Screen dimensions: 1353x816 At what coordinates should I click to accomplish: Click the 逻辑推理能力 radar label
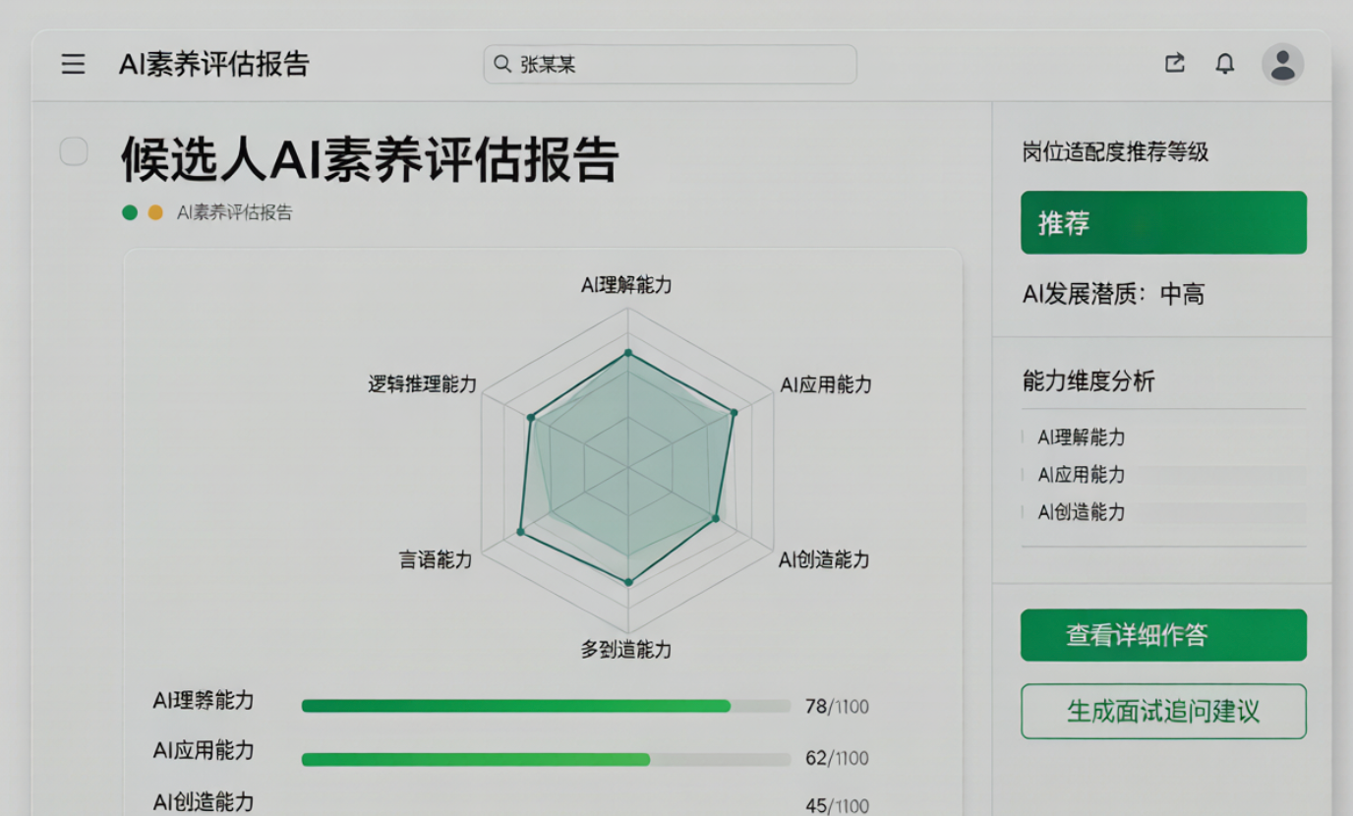(422, 384)
